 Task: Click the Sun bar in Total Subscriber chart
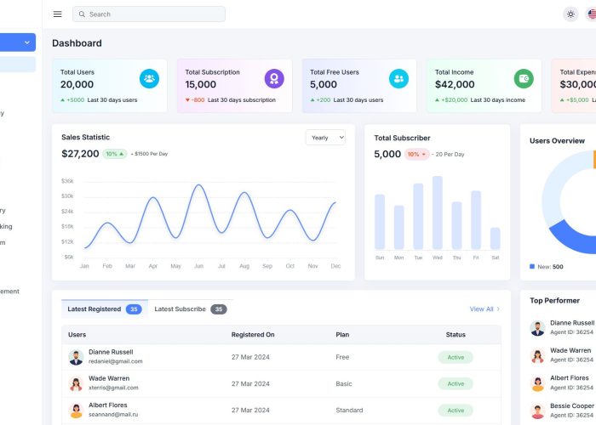[x=380, y=222]
